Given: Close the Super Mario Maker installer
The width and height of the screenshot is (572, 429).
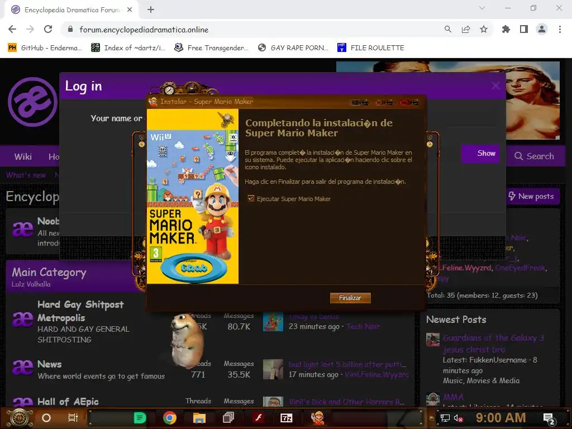Looking at the screenshot, I should pos(409,102).
